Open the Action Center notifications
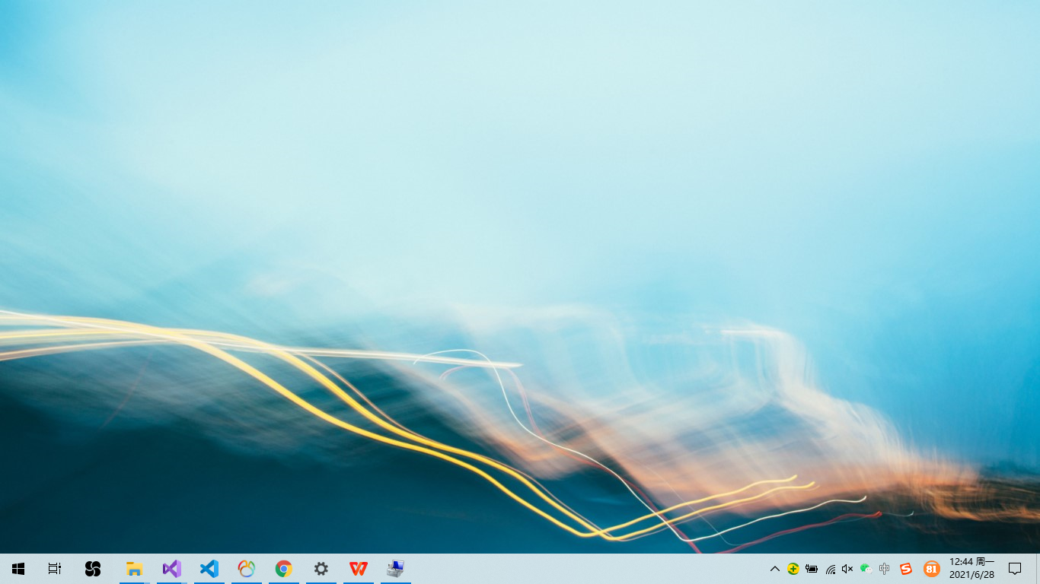This screenshot has height=584, width=1040. tap(1015, 569)
